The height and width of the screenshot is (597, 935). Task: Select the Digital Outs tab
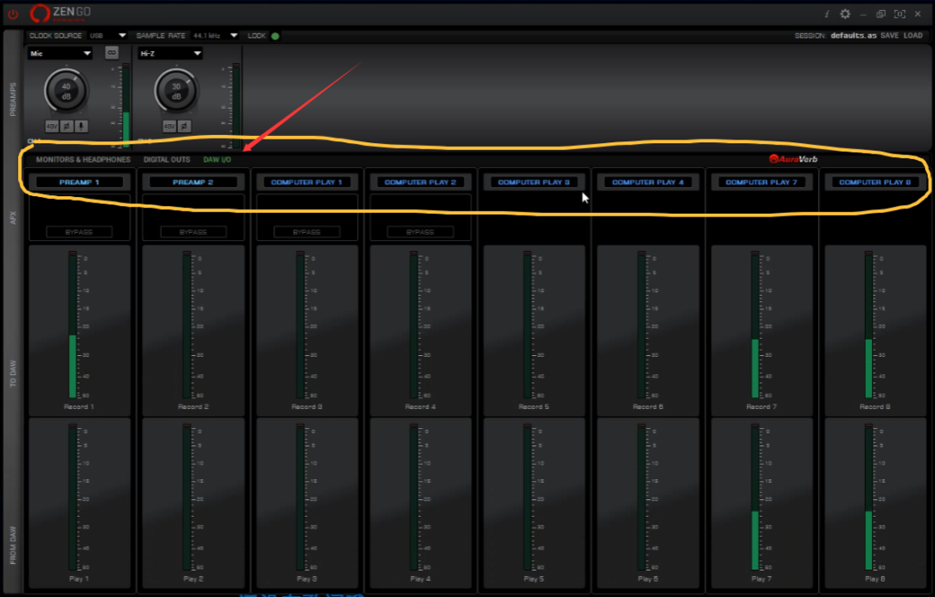167,160
